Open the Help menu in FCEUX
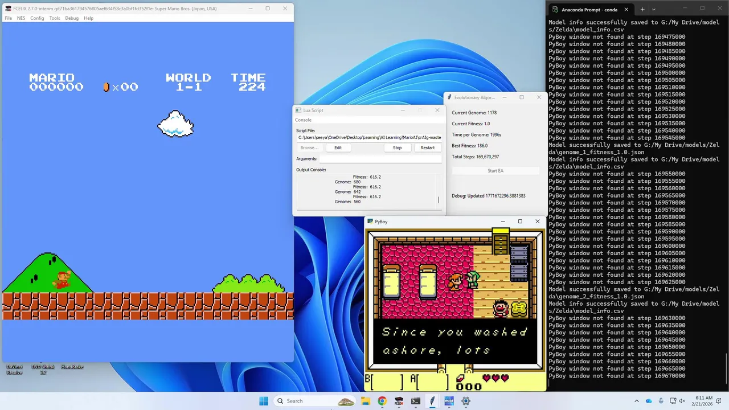729x410 pixels. [88, 18]
